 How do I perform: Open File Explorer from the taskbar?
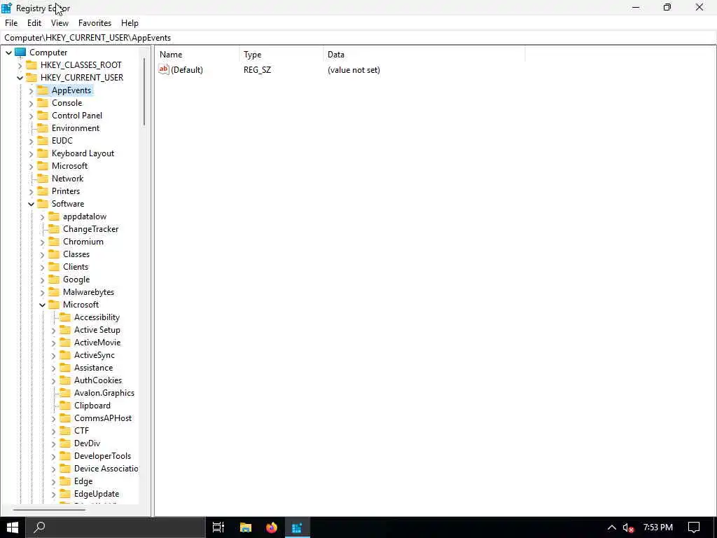point(246,527)
